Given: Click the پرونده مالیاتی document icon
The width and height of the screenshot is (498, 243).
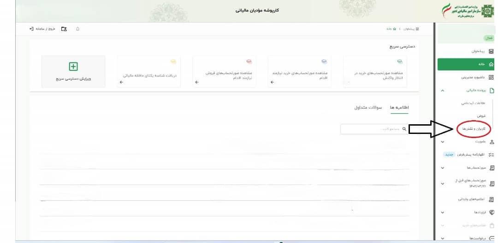Looking at the screenshot, I should [x=492, y=90].
